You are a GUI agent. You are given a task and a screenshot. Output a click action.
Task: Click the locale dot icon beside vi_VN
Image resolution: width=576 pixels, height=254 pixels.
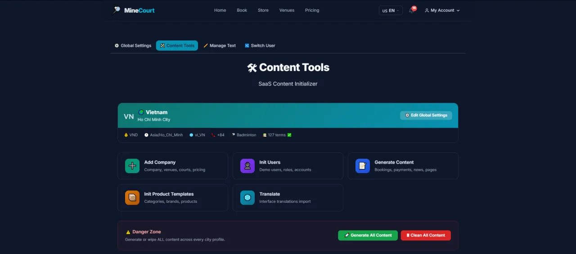click(x=191, y=135)
